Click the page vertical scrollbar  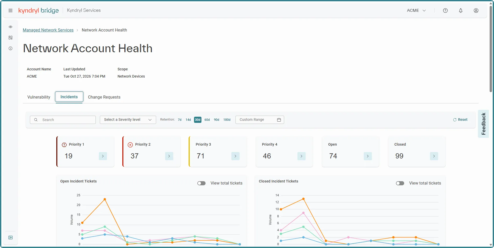click(491, 49)
